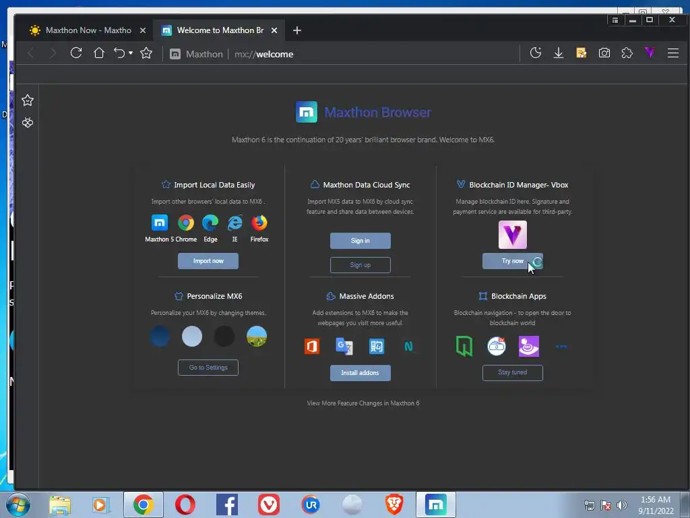Click the Import now button

(208, 261)
